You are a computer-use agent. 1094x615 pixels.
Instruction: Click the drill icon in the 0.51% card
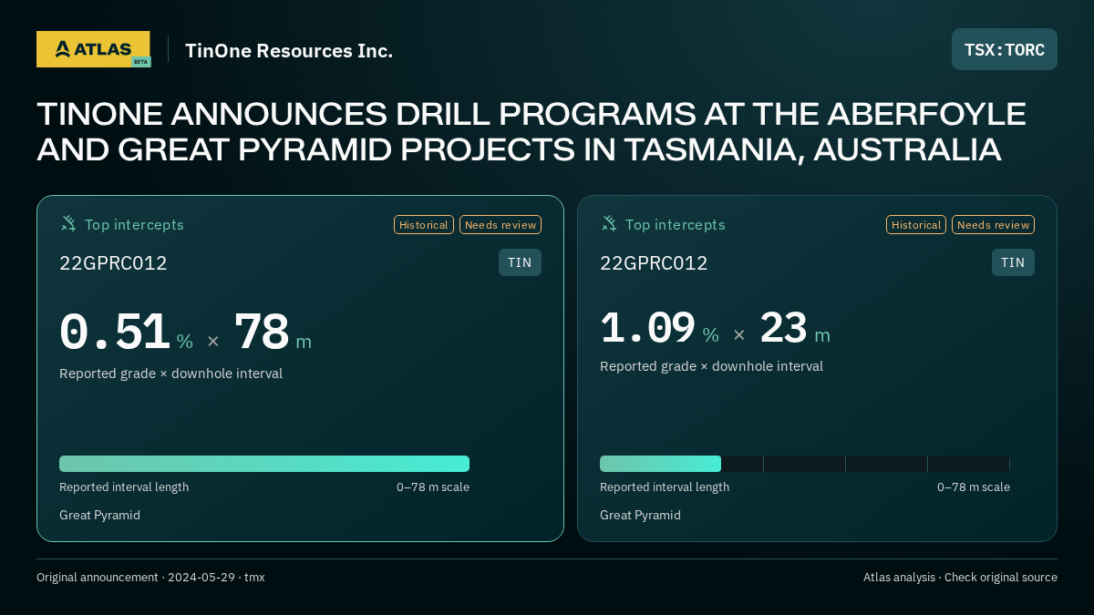click(68, 223)
